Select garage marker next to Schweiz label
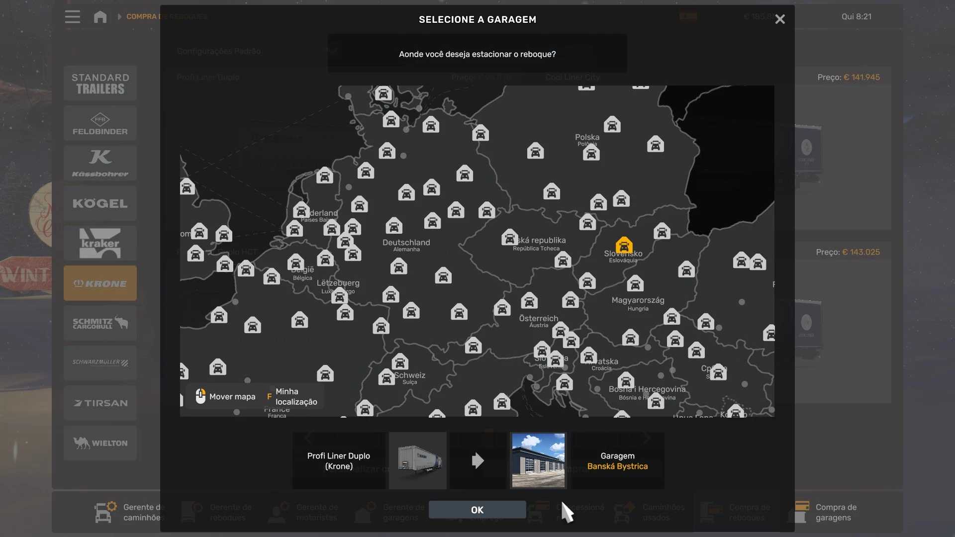Viewport: 955px width, 537px height. tap(386, 377)
